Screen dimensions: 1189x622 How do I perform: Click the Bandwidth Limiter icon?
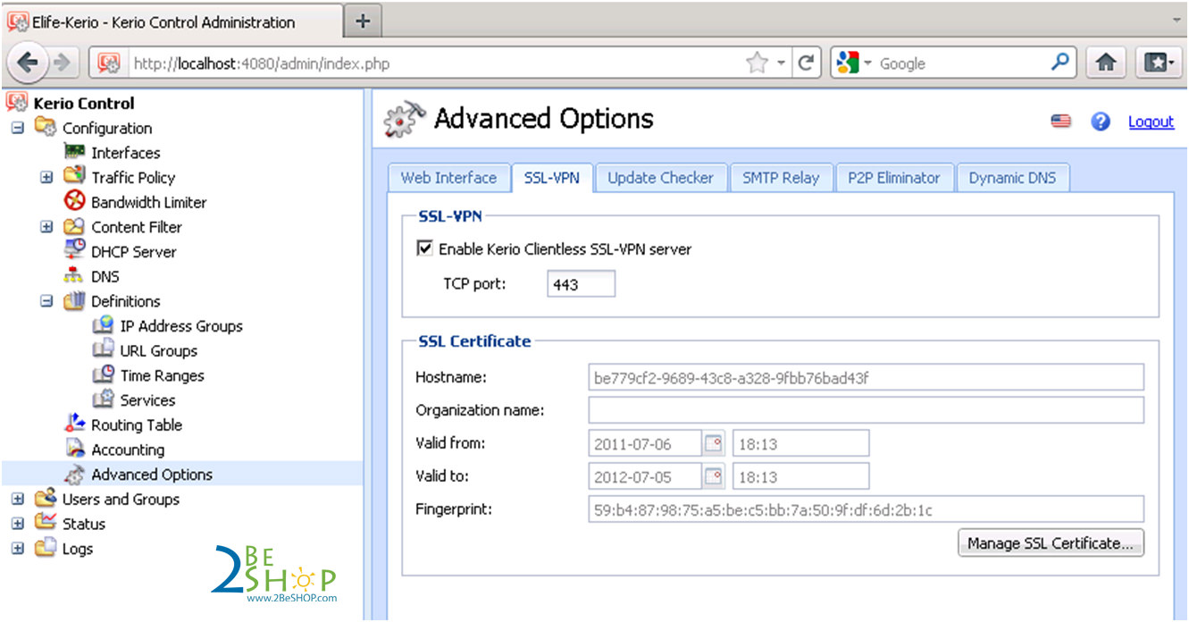coord(75,202)
